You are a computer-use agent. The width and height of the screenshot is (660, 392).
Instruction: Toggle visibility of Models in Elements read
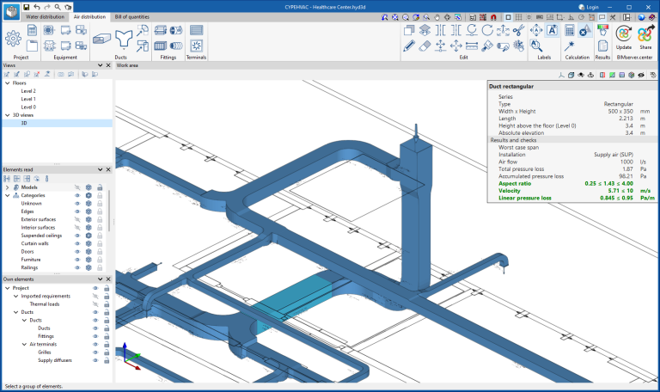click(77, 187)
